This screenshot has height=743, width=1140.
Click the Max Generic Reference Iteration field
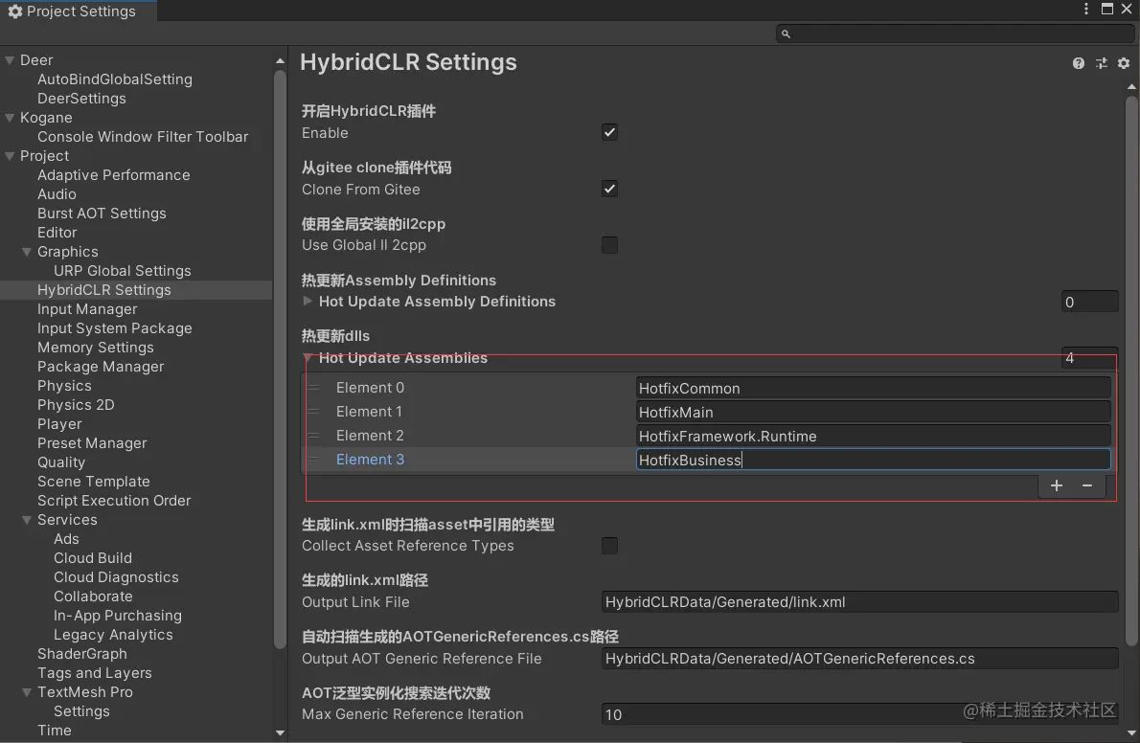click(859, 714)
